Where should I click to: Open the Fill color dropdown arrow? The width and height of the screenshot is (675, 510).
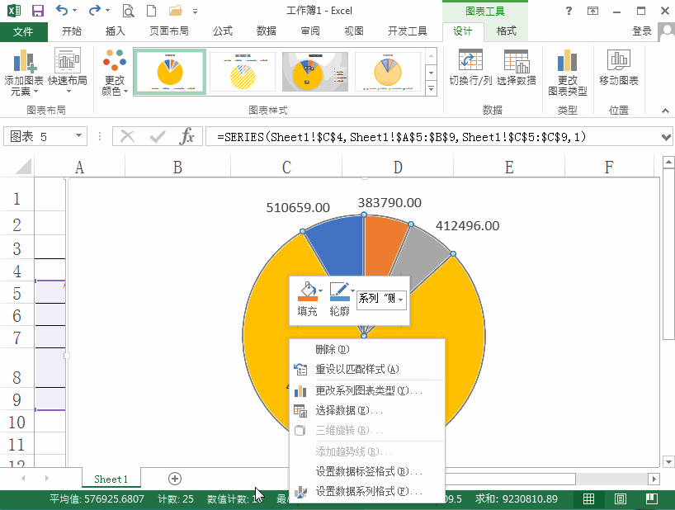pyautogui.click(x=320, y=291)
